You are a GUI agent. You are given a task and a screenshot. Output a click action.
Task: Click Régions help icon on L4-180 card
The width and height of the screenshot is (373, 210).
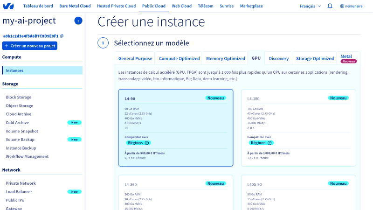click(x=269, y=143)
